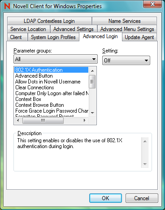The width and height of the screenshot is (165, 210).
Task: Click the parameter list vertical scrollbar thumb
Action: [x=92, y=82]
